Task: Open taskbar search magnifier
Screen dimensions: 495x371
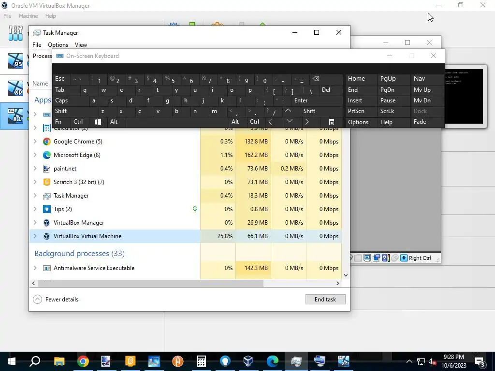Action: click(35, 361)
